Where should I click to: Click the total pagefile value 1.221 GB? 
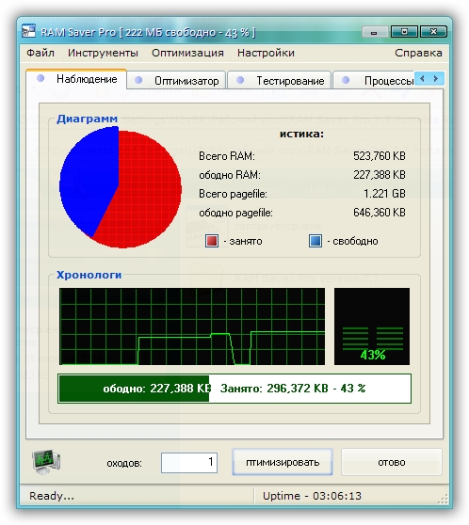click(x=384, y=194)
